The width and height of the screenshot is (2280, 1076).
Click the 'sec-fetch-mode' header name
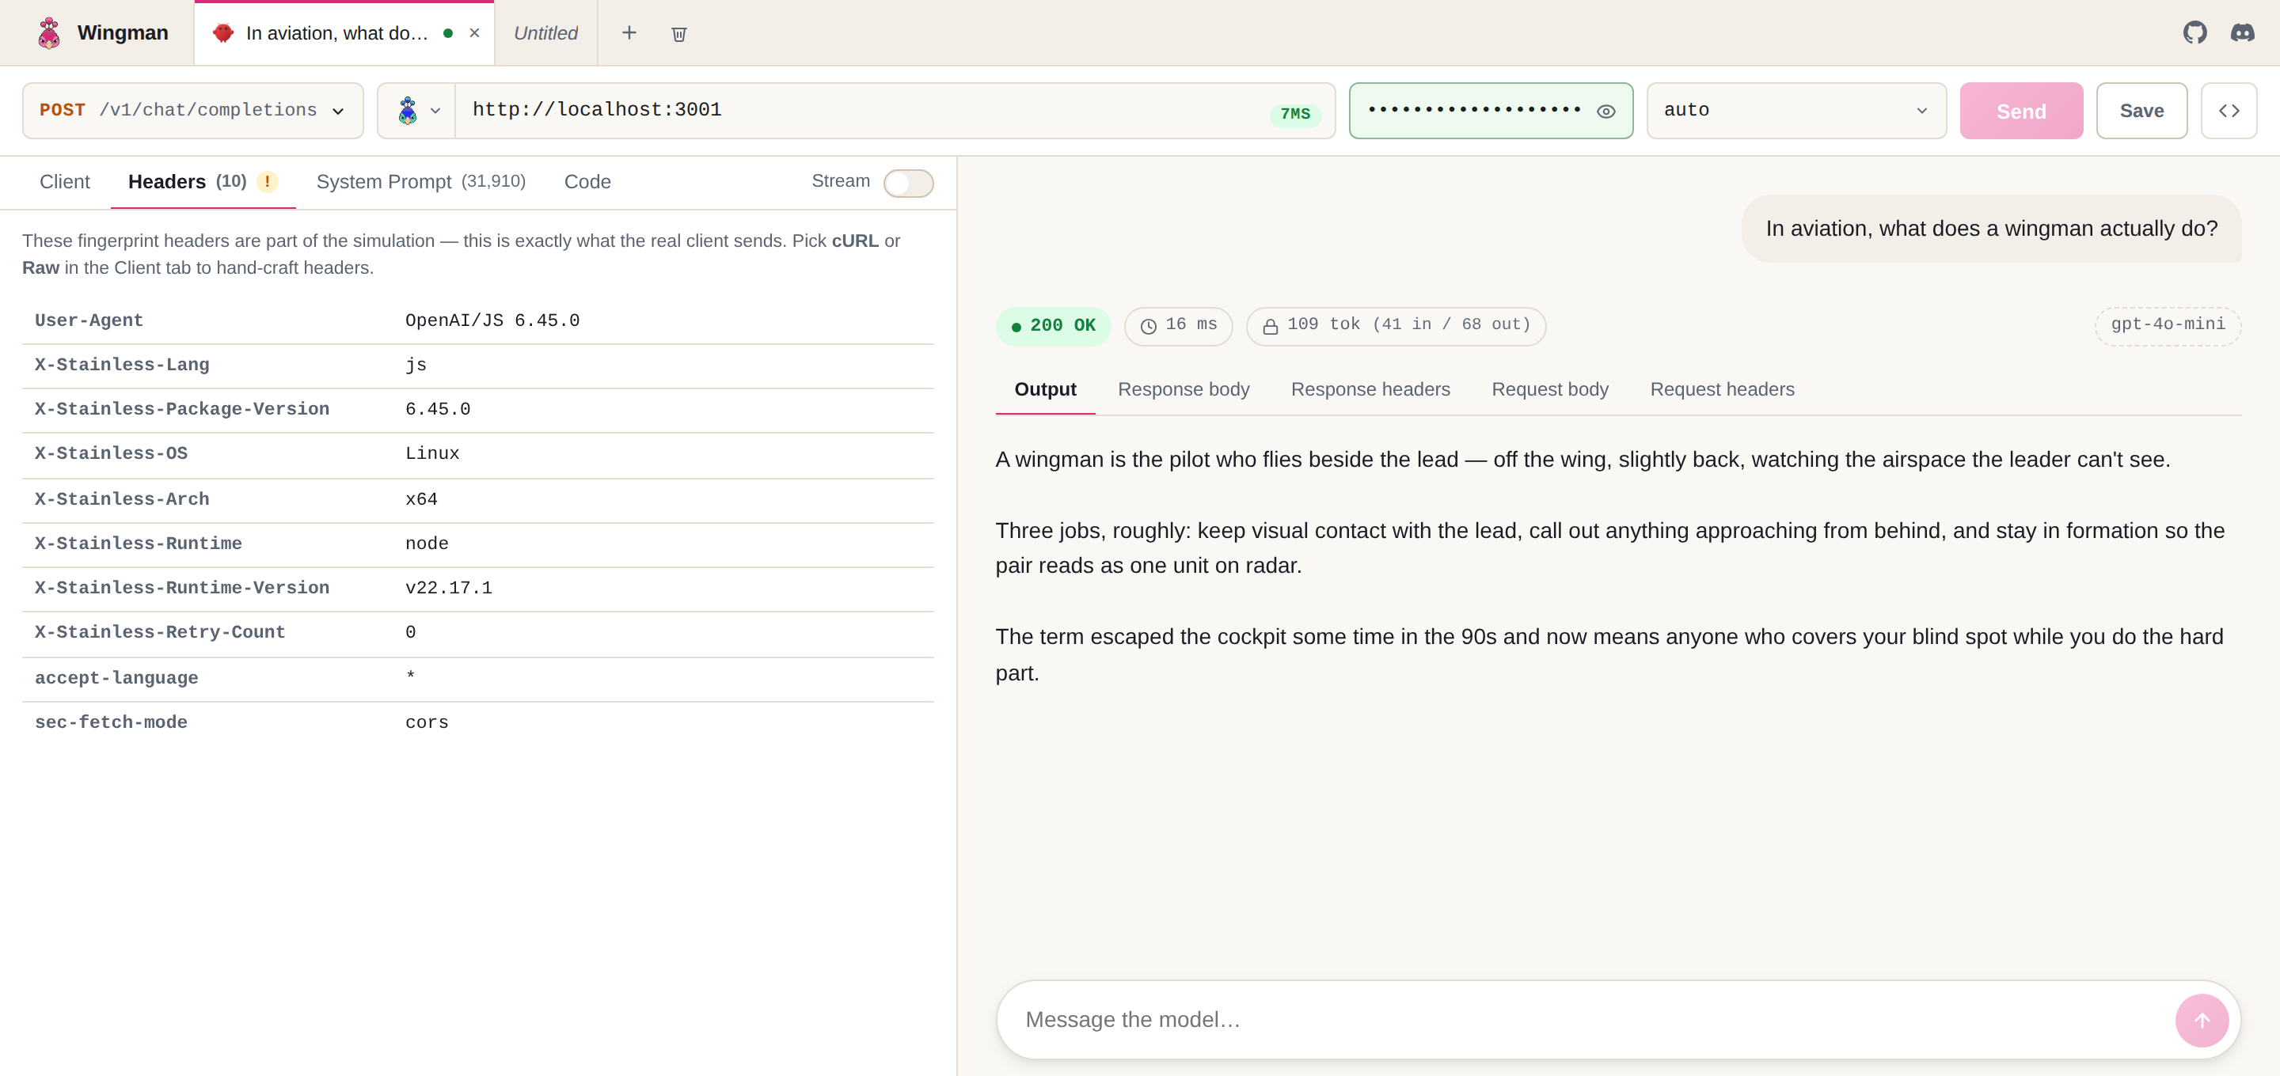111,723
